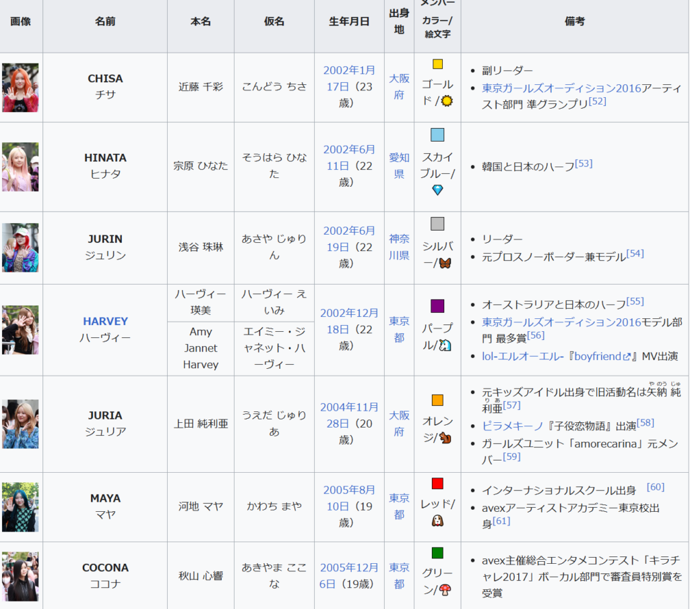Image resolution: width=690 pixels, height=609 pixels.
Task: Click the squirrel emoji in JURIA's row
Action: [445, 438]
